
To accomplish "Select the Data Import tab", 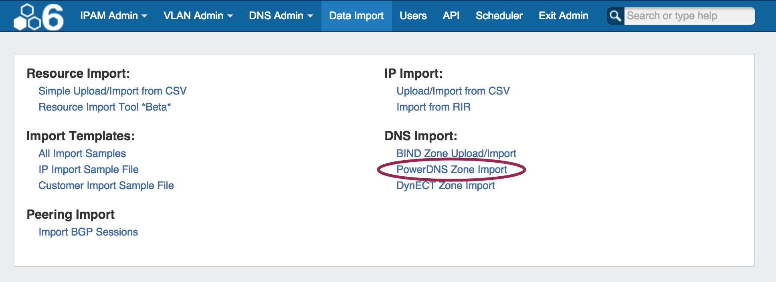I will point(356,16).
